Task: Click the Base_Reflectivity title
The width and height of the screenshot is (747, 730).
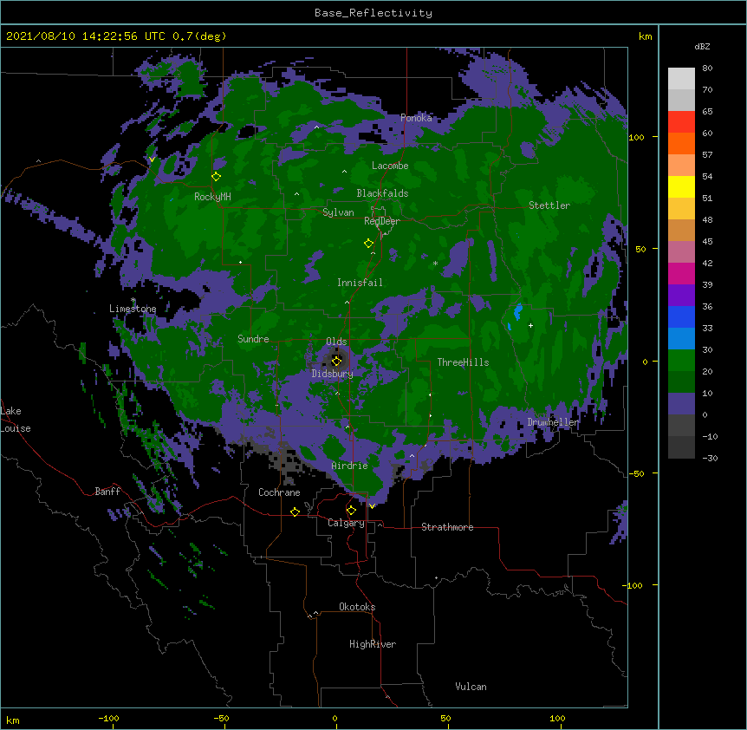Action: [373, 13]
